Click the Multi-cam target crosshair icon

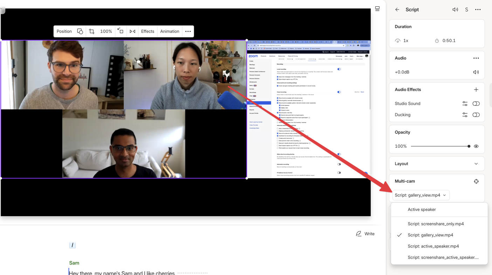pyautogui.click(x=476, y=181)
